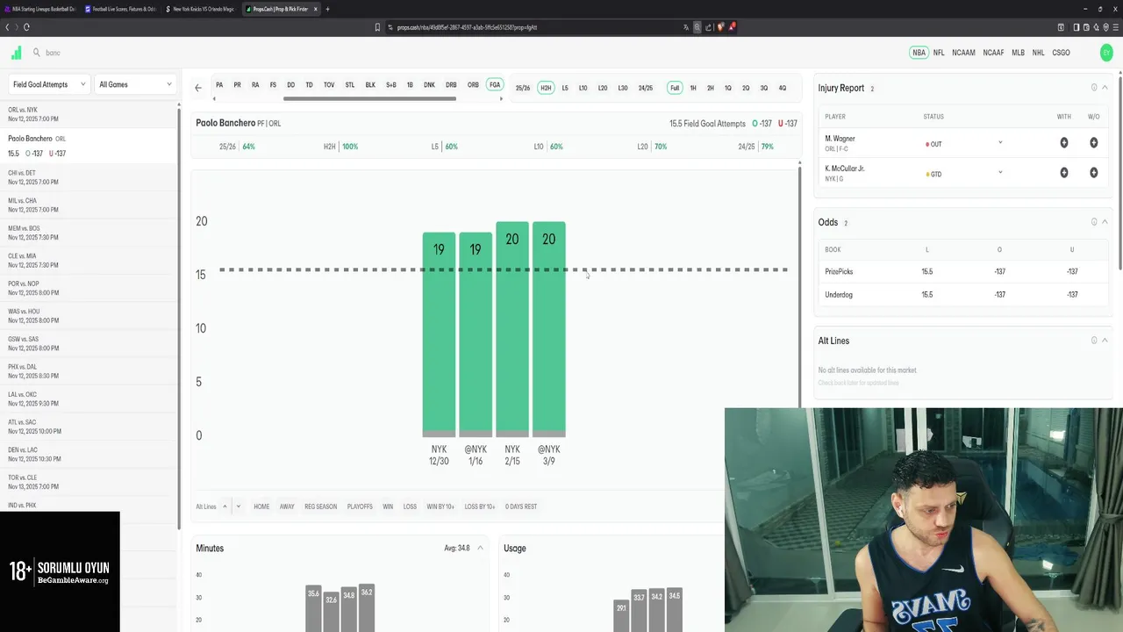The height and width of the screenshot is (632, 1123).
Task: Click the Odds panel info icon
Action: (1094, 222)
